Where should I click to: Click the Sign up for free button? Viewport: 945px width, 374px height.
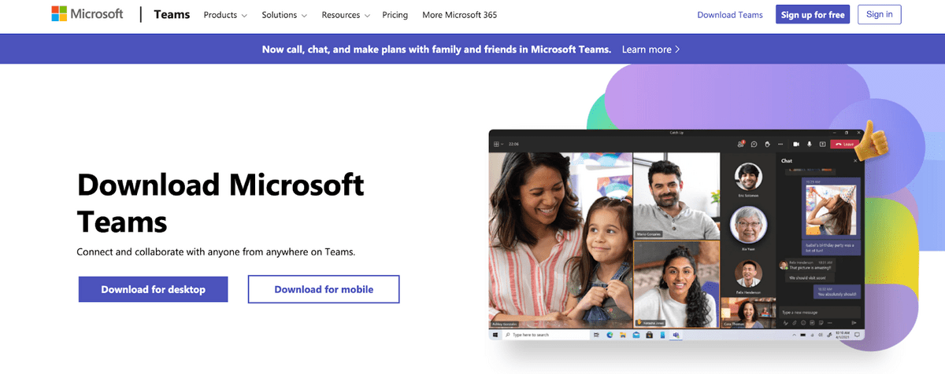pos(813,15)
